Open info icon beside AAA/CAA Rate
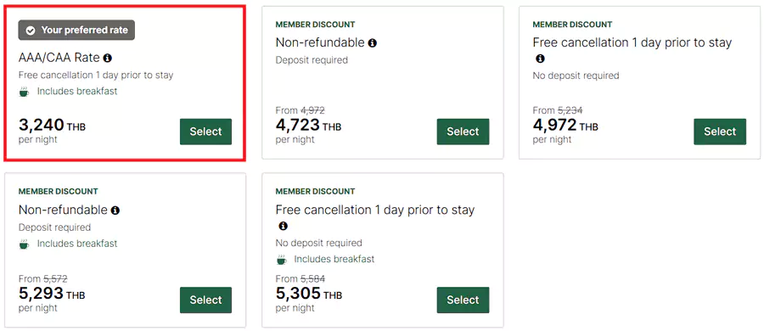The width and height of the screenshot is (764, 331). click(x=108, y=58)
